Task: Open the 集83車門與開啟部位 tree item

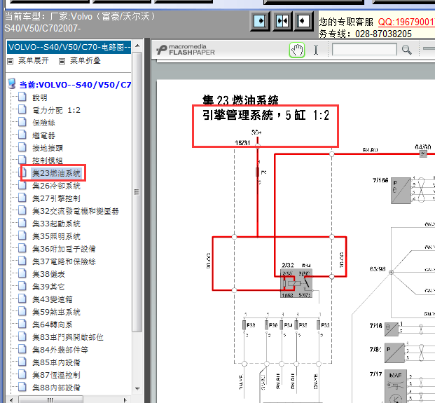Action: [x=68, y=337]
